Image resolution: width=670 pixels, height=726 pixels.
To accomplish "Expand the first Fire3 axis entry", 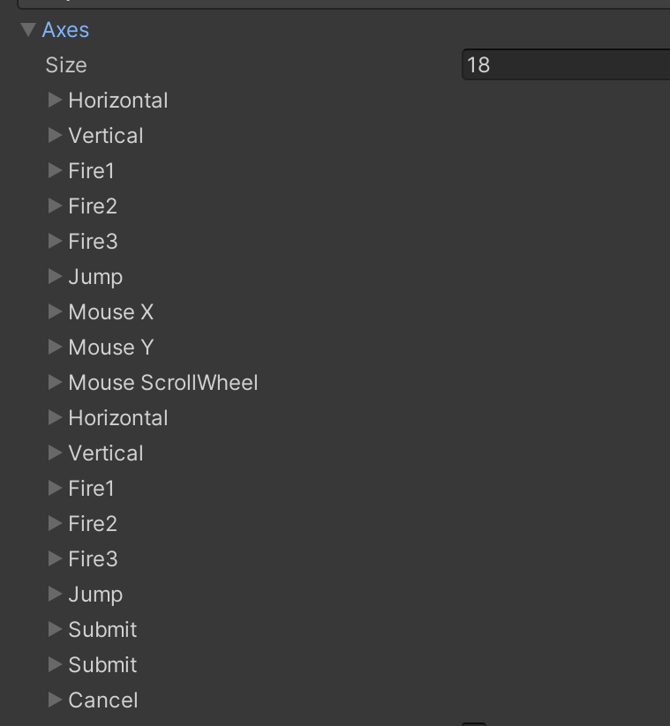I will click(x=56, y=242).
